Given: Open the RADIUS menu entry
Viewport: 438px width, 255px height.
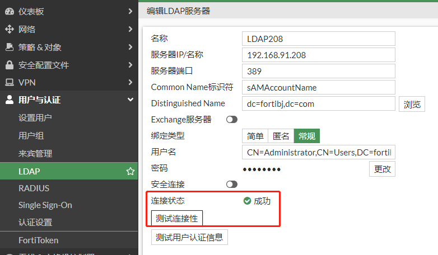Looking at the screenshot, I should (x=34, y=188).
